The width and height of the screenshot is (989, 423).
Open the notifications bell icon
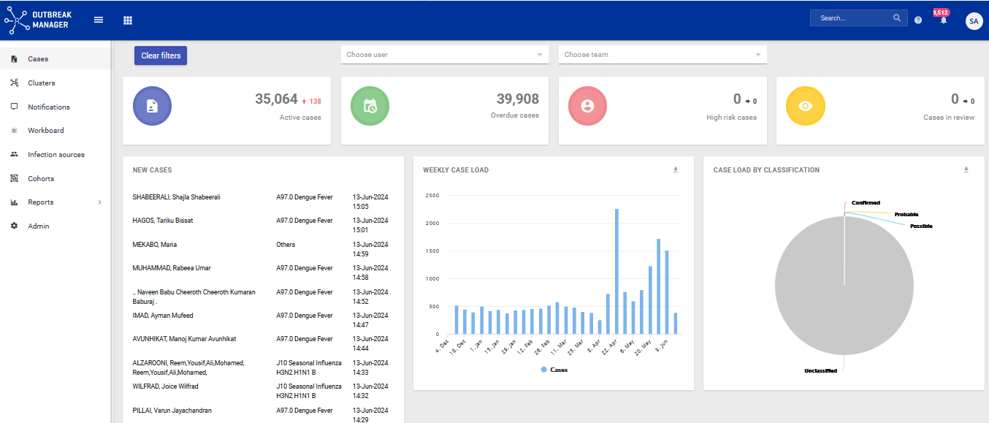943,20
